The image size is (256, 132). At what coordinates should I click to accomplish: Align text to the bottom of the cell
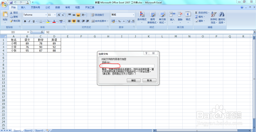point(78,15)
